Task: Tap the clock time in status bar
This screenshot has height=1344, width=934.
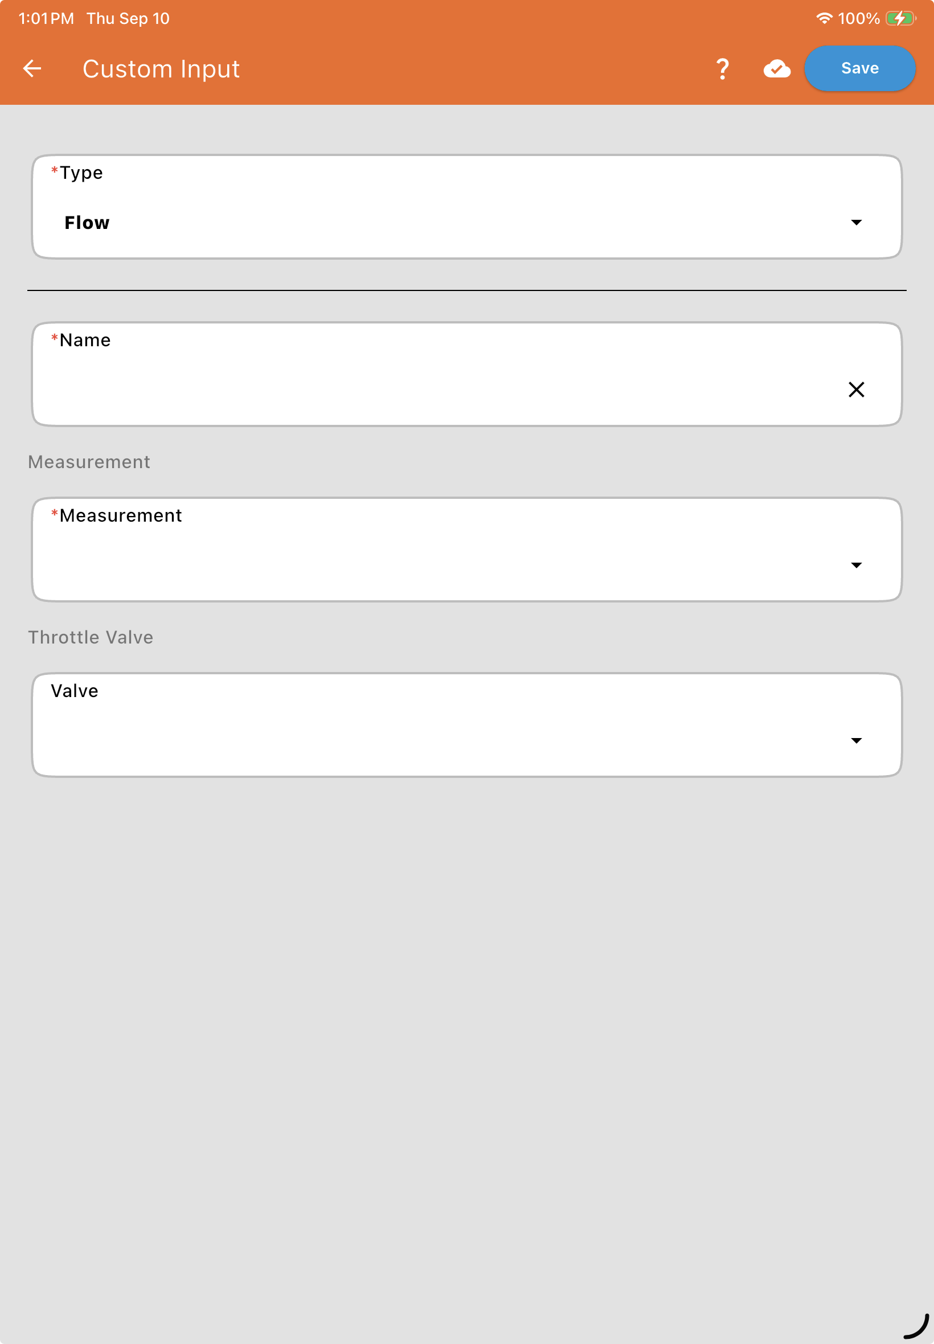Action: [46, 18]
